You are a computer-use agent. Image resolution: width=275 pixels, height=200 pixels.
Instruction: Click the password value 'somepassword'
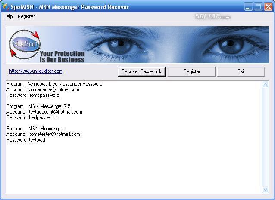click(x=44, y=95)
